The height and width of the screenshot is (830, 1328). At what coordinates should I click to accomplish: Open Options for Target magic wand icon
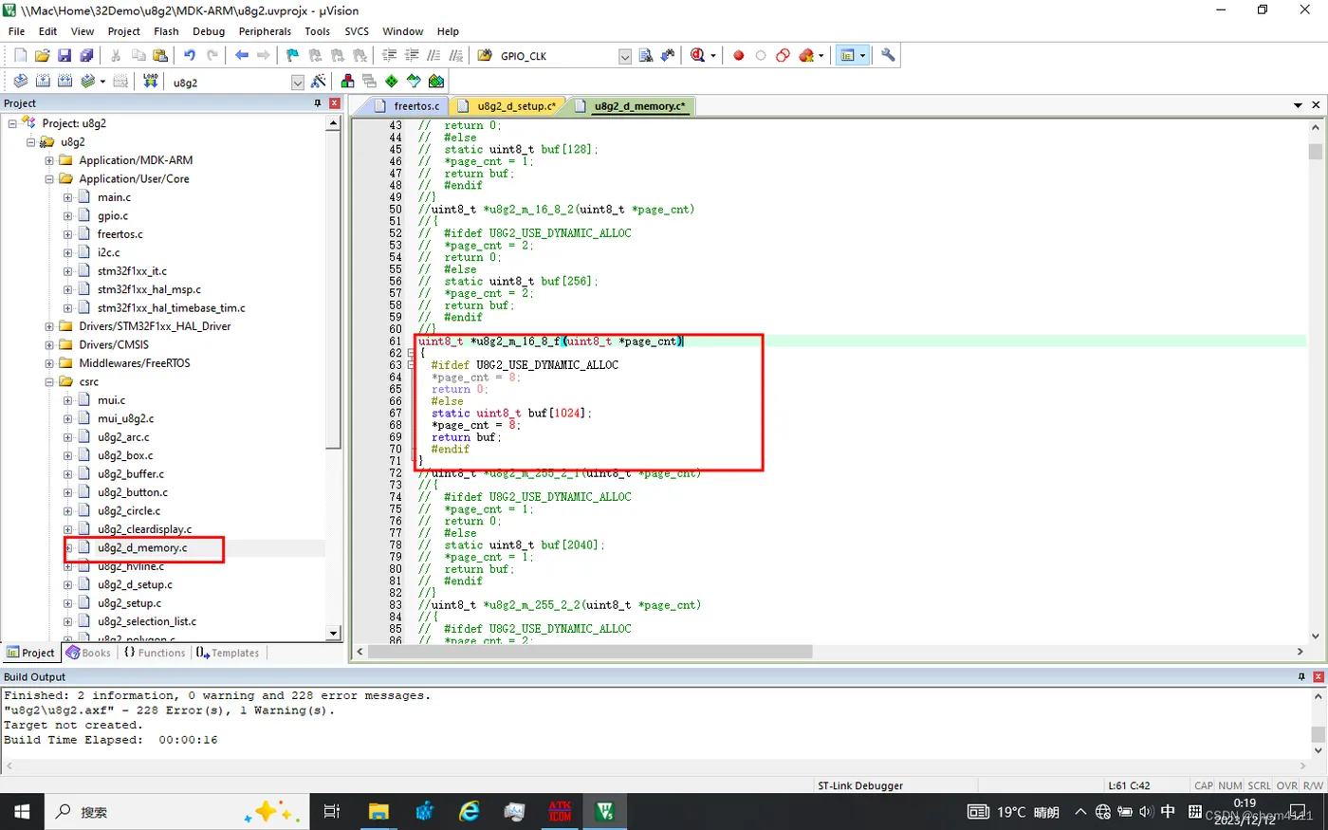tap(318, 82)
